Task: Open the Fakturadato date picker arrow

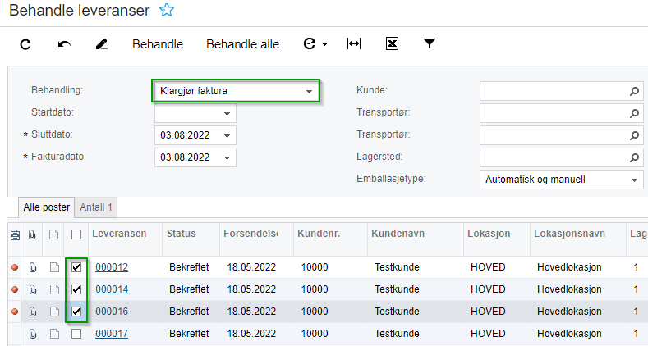Action: coord(227,157)
